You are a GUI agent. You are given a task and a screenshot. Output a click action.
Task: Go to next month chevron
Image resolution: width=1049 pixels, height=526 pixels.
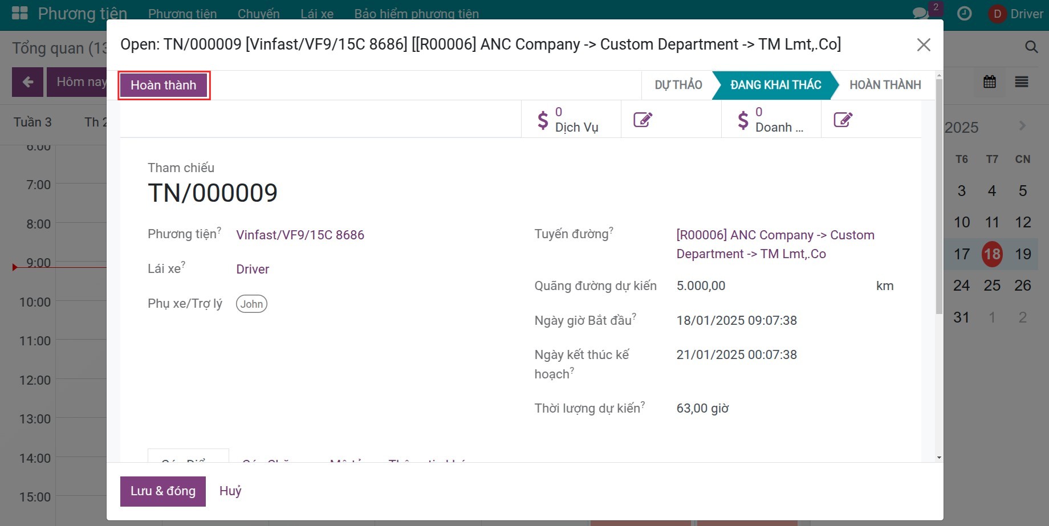(x=1022, y=125)
